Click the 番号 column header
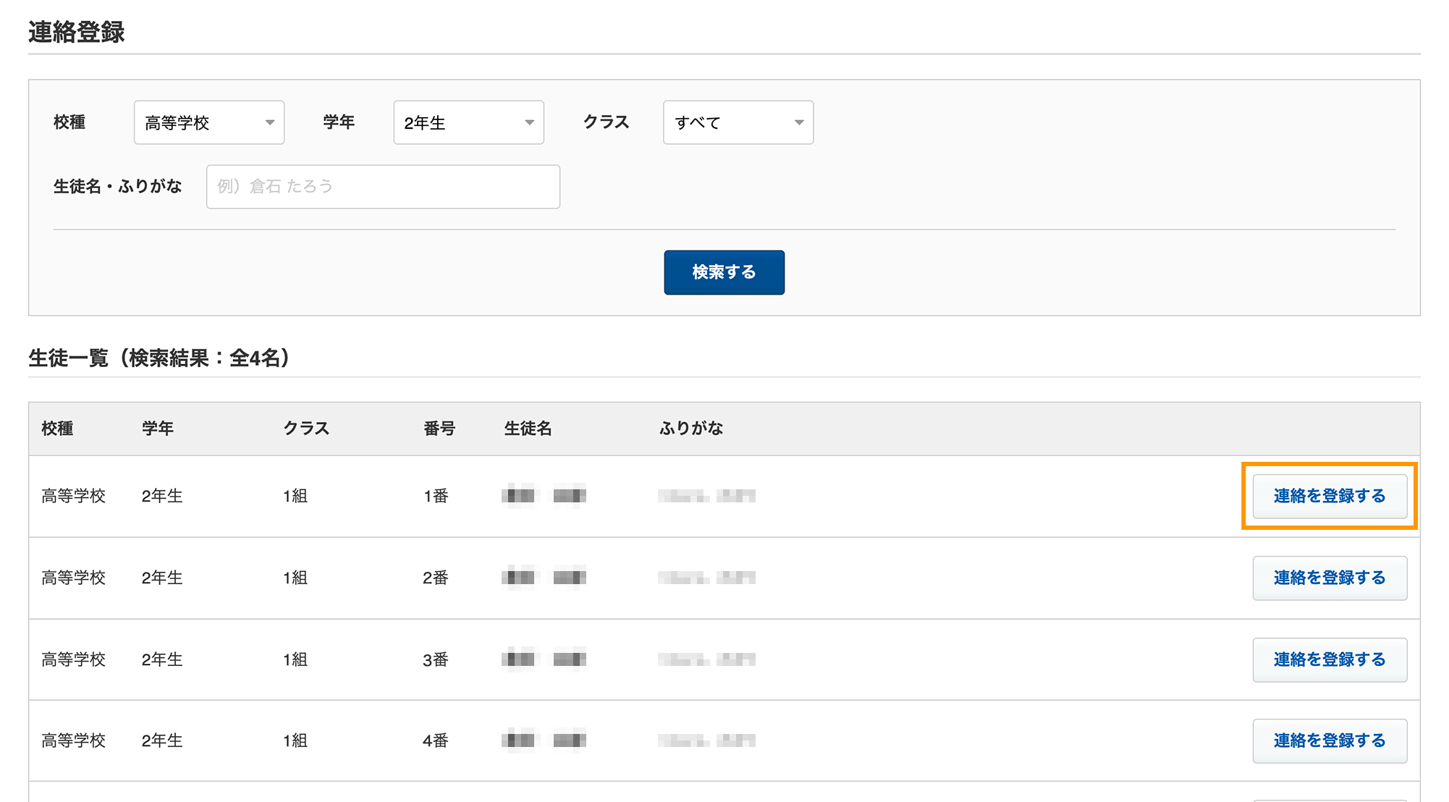 (x=439, y=429)
